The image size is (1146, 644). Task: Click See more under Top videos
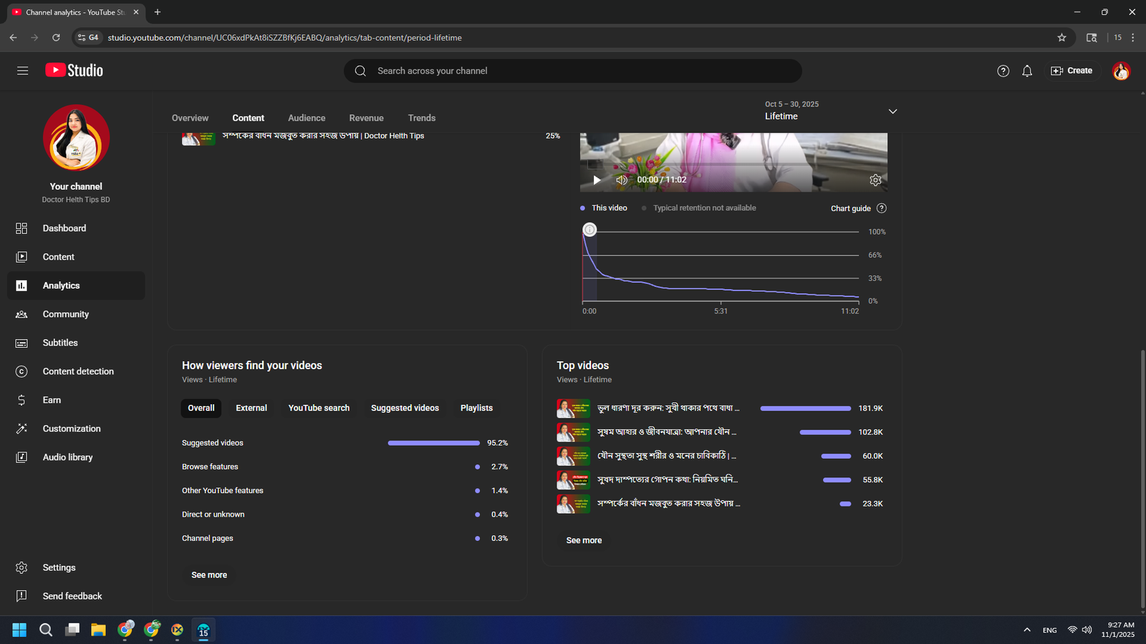584,540
